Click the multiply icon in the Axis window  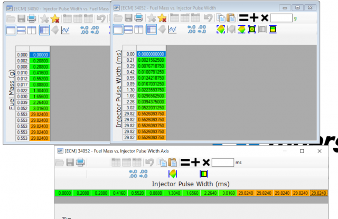point(206,162)
